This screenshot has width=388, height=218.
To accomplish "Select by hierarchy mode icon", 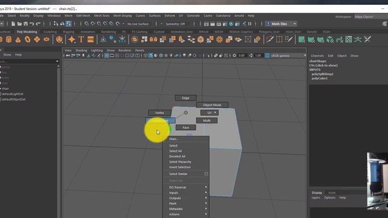I will click(56, 24).
